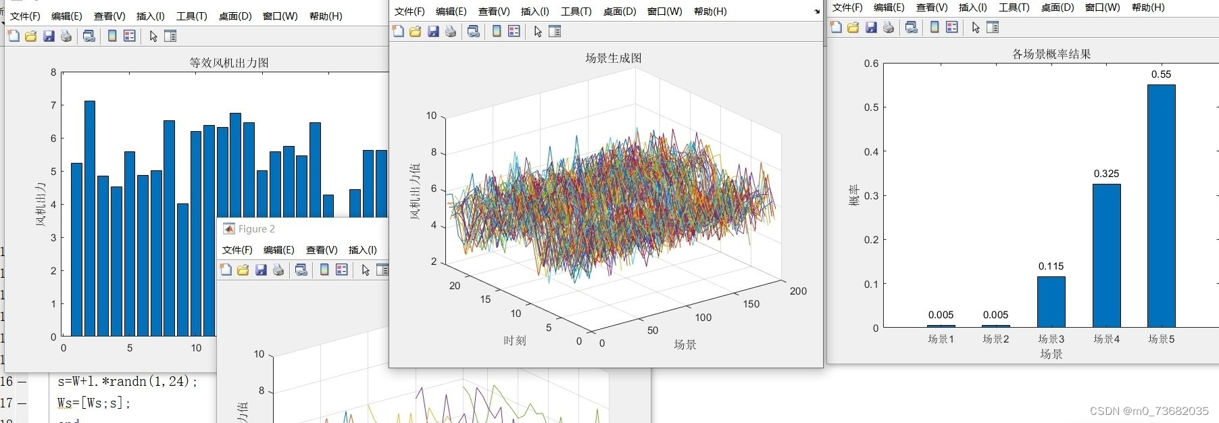The height and width of the screenshot is (423, 1219).
Task: Select the 场景生成图 plot title
Action: click(x=614, y=58)
